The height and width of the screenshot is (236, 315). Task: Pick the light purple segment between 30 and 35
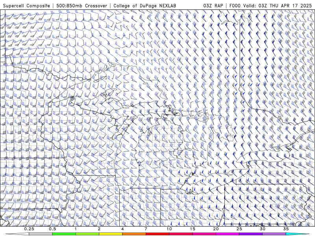(x=274, y=234)
